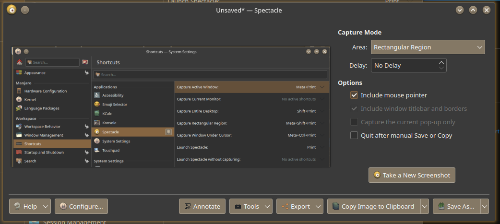Screen dimensions: 500x224
Task: Click 'Capture Current Monitor:' in the preview
Action: click(x=199, y=99)
